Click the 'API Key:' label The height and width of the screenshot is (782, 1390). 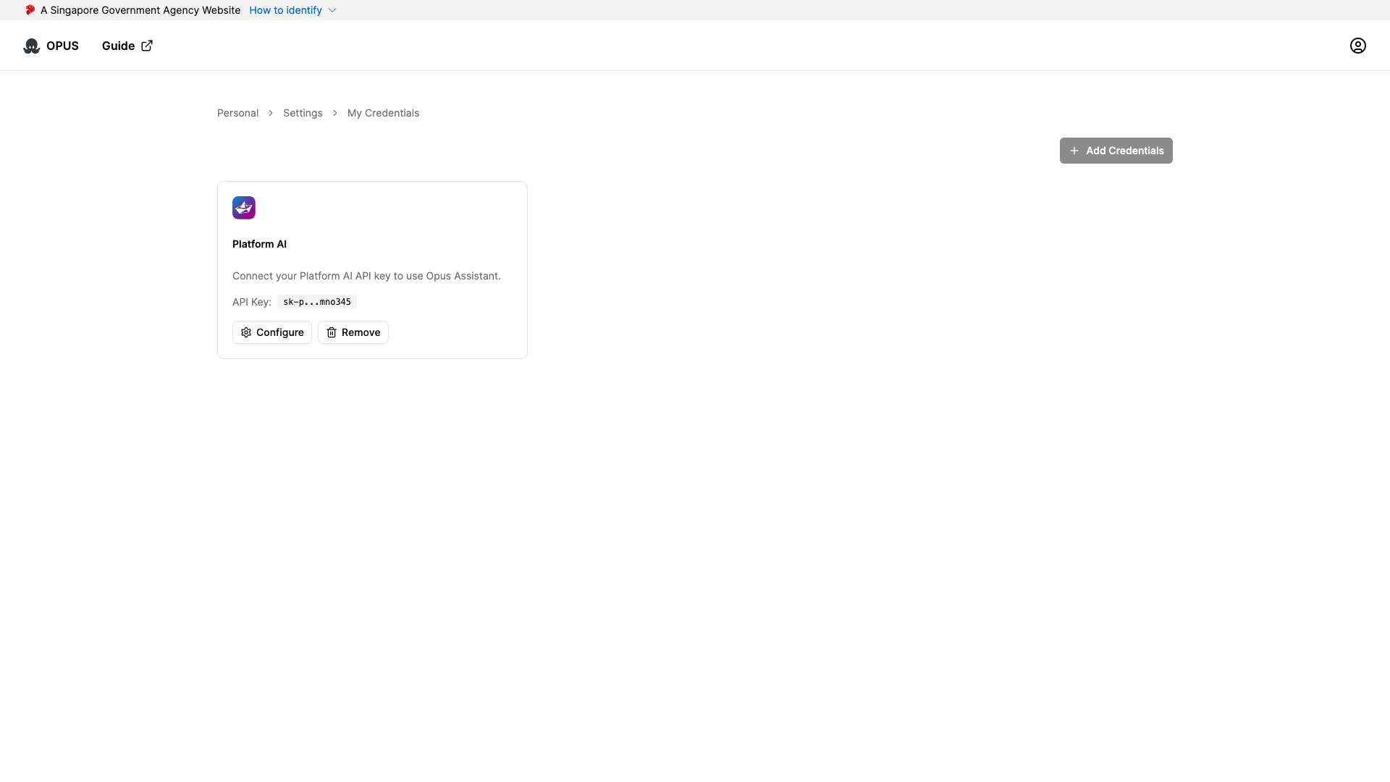(x=252, y=302)
